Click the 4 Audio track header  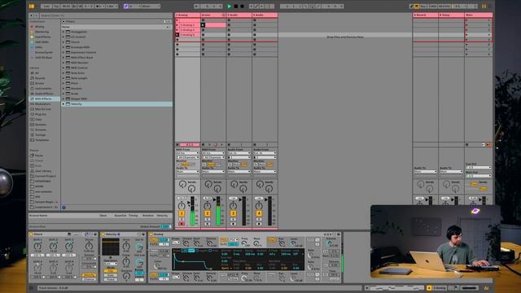(265, 15)
